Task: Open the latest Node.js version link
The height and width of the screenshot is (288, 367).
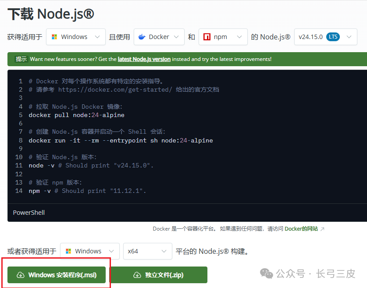Action: point(144,59)
